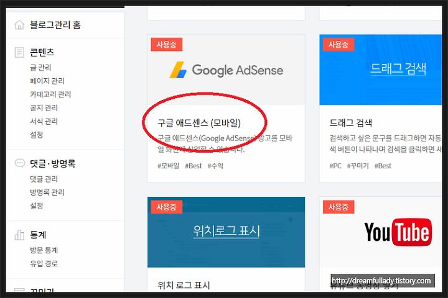The width and height of the screenshot is (448, 298).
Task: Click the 위치로그 표시 banner image
Action: point(226,232)
